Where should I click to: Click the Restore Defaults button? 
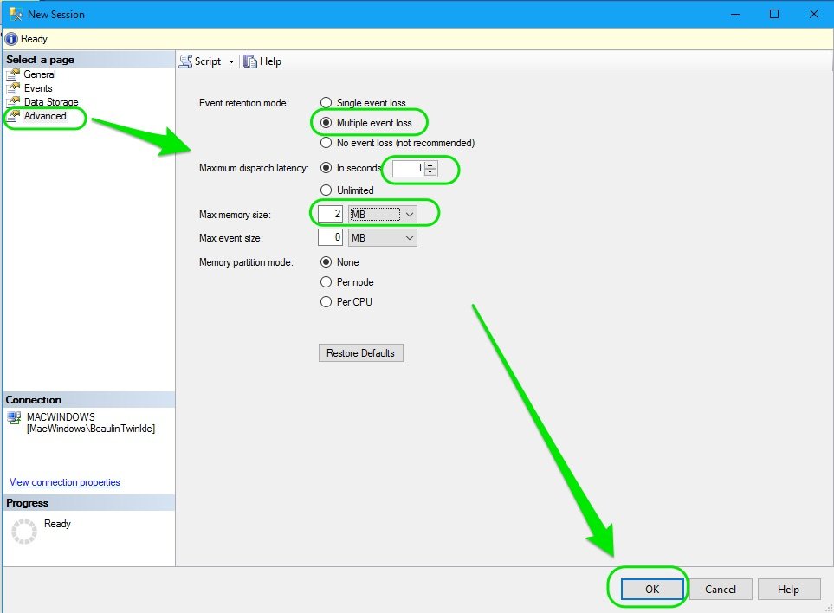pyautogui.click(x=360, y=352)
